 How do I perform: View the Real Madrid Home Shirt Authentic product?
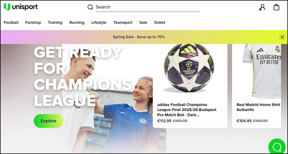(x=258, y=107)
